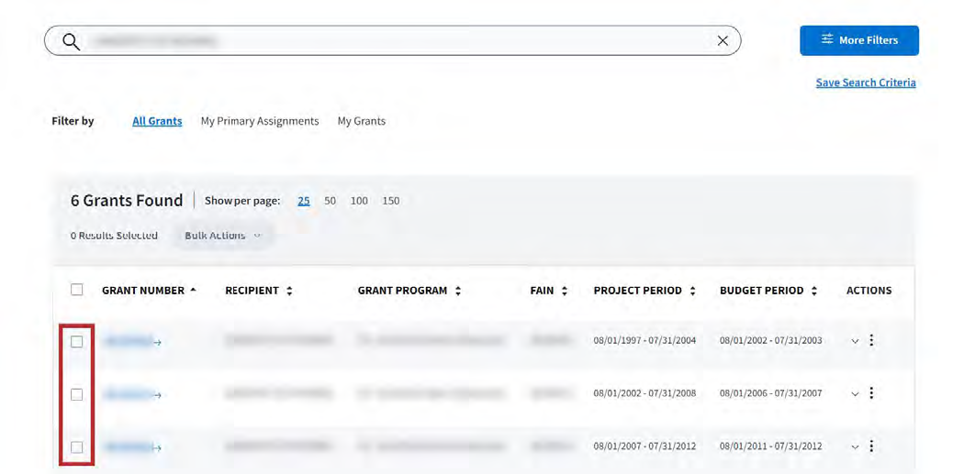Show 50 results per page
This screenshot has width=964, height=474.
tap(330, 201)
